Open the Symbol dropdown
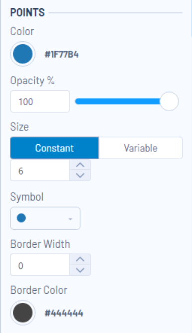The image size is (192, 333). coord(45,218)
